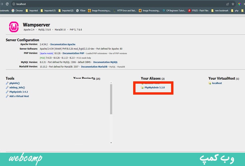The image size is (245, 166).
Task: Click the forward navigation arrow
Action: coord(2,4)
